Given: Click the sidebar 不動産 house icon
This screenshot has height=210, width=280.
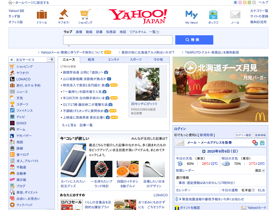Looking at the screenshot, I should pos(12,167).
